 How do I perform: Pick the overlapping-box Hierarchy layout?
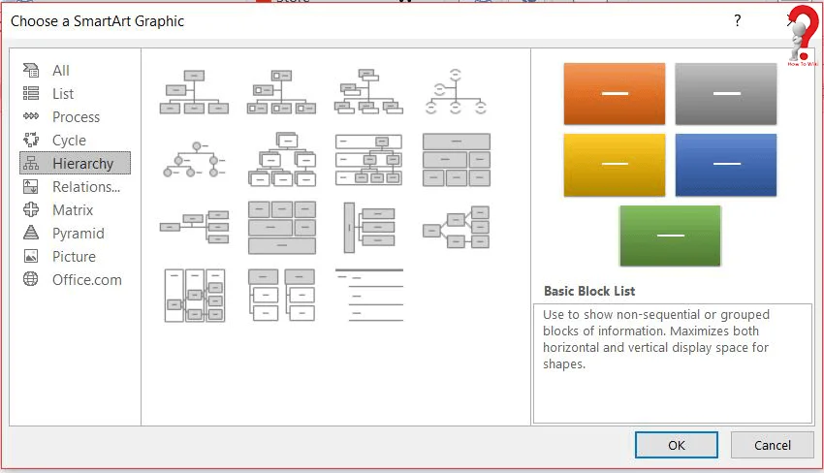click(282, 159)
